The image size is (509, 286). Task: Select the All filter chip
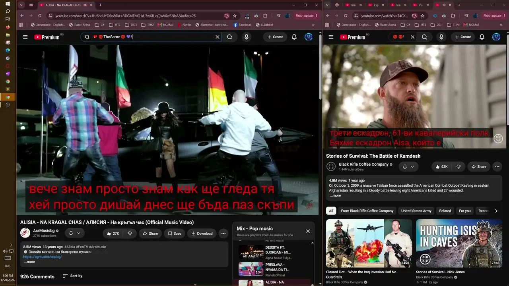pos(331,211)
